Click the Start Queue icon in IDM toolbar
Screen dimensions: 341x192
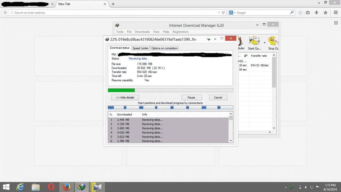[x=254, y=41]
